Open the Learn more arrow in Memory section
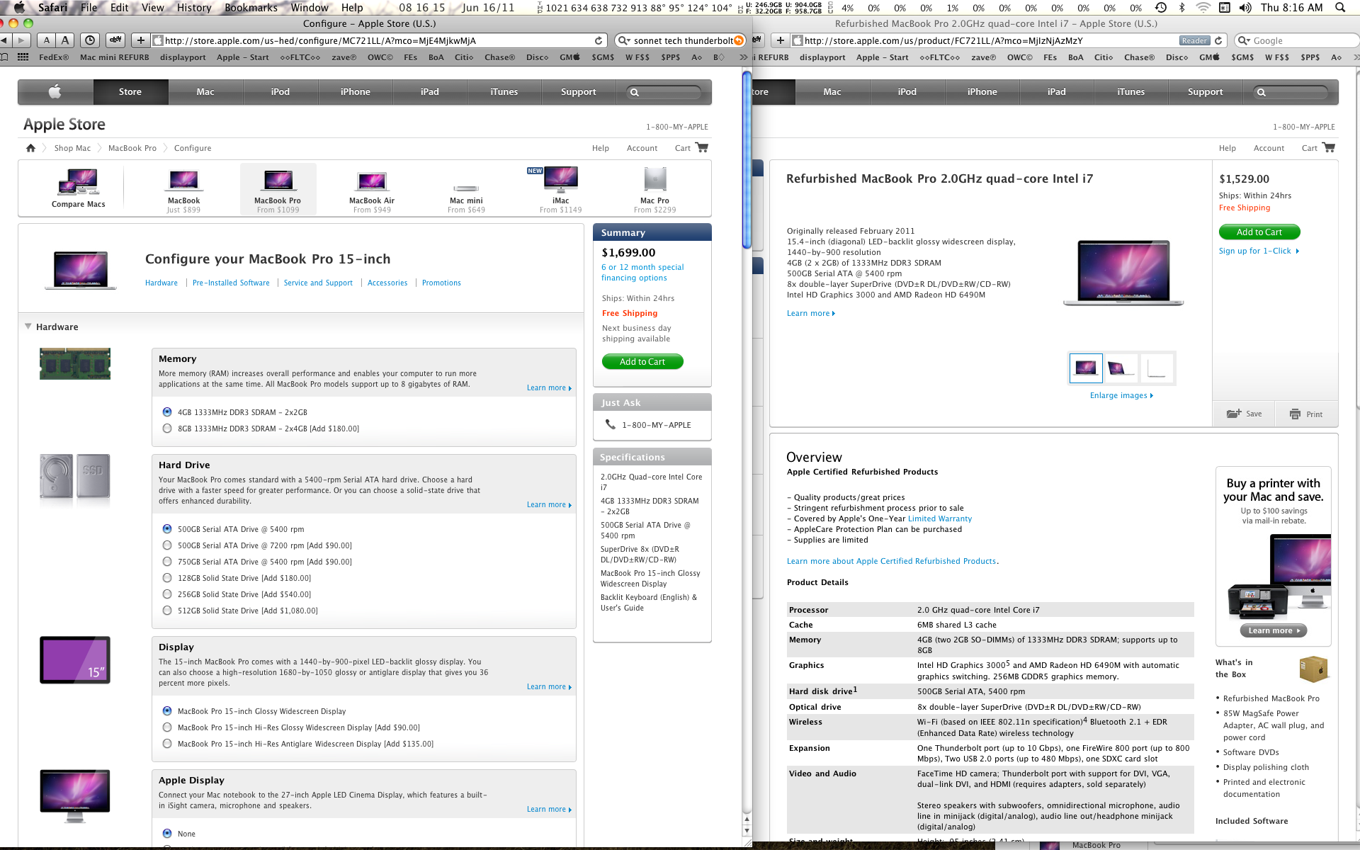Viewport: 1360px width, 850px height. tap(570, 388)
